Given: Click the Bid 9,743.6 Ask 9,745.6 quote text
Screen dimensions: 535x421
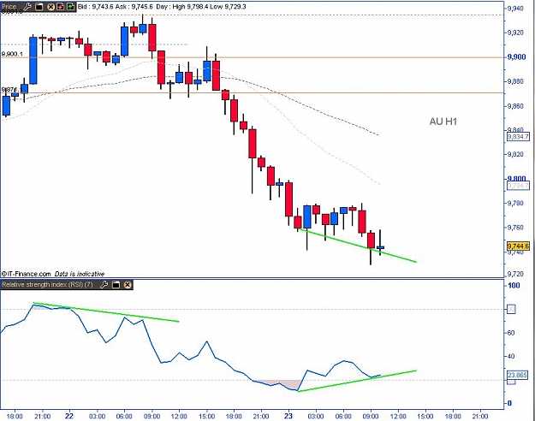Looking at the screenshot, I should (x=116, y=7).
